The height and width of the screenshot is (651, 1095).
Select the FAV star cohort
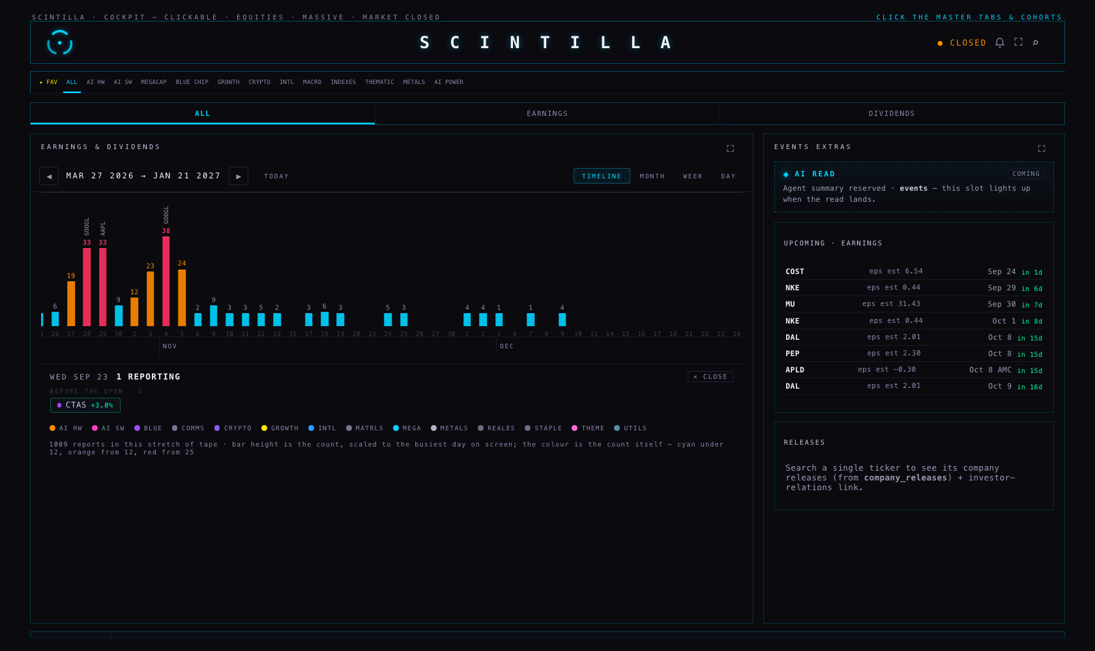tap(48, 82)
